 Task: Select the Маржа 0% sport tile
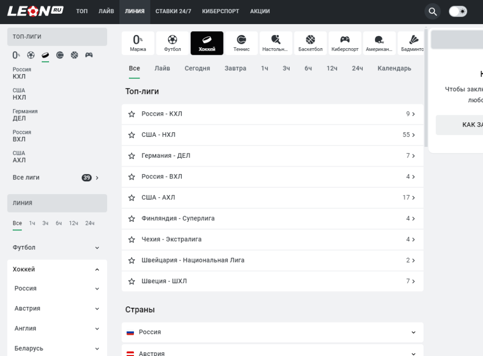[138, 43]
